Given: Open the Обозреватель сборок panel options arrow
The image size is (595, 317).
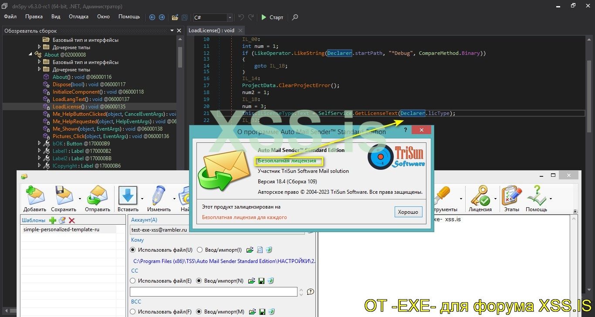Looking at the screenshot, I should tap(172, 31).
